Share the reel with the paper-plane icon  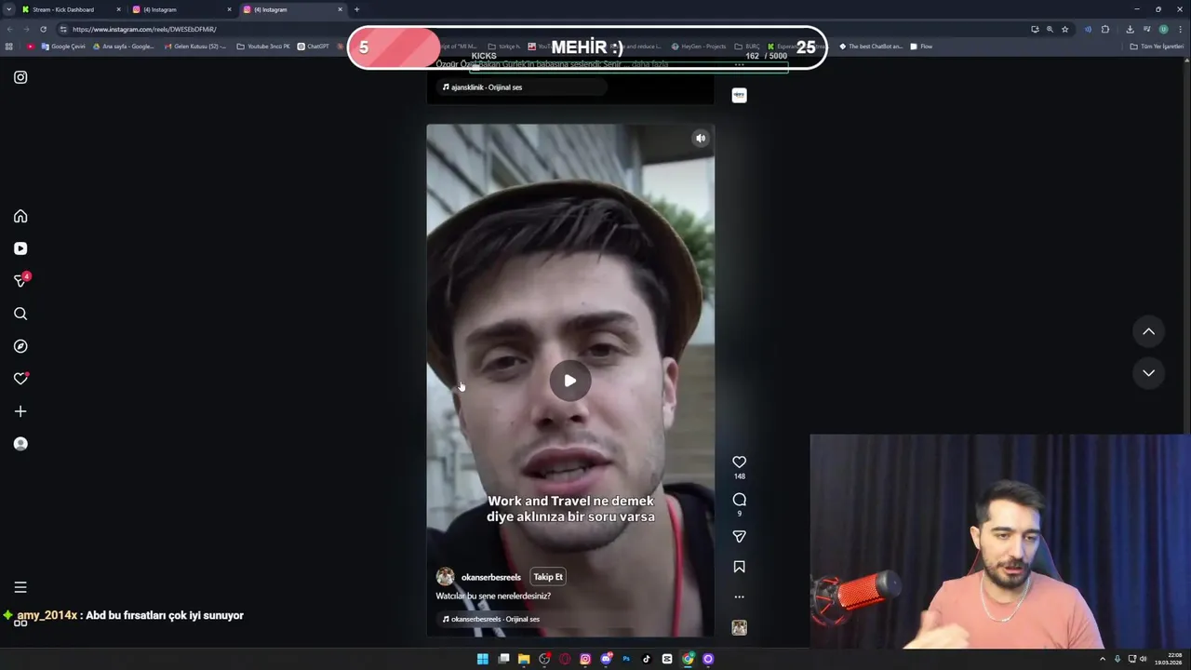(740, 537)
